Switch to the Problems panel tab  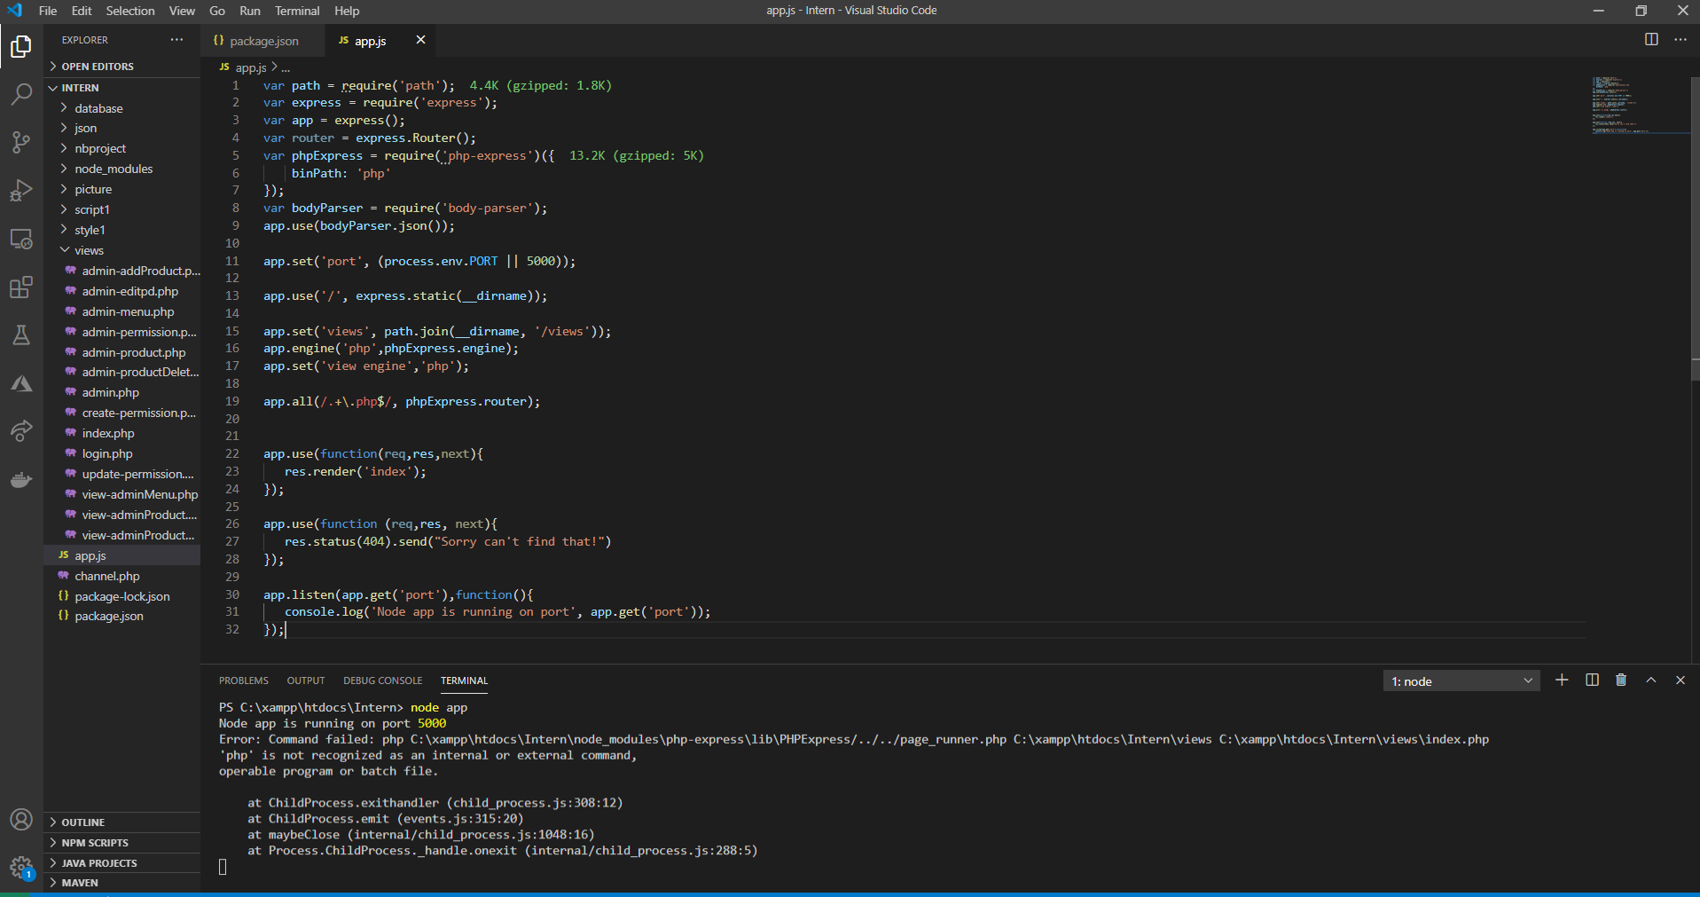point(243,681)
